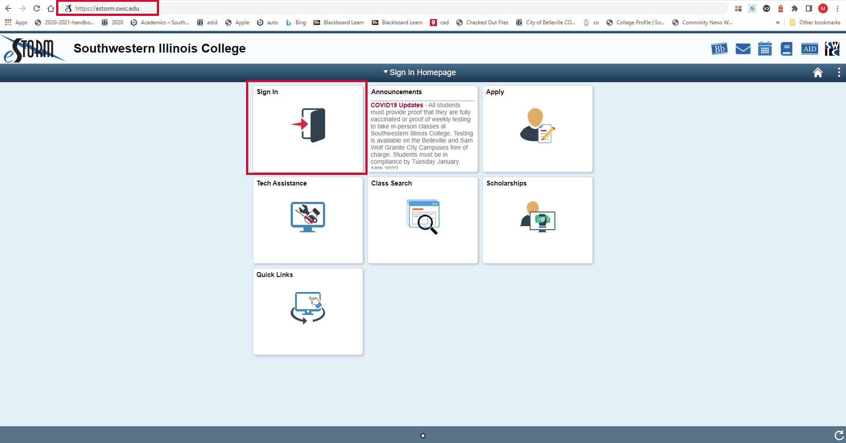
Task: Open the Sign In tile
Action: 307,129
